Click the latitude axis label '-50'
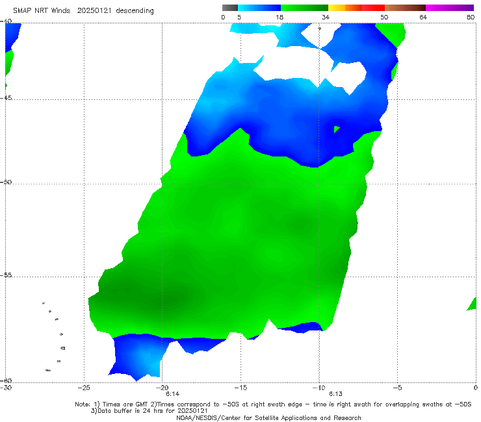The image size is (481, 422). click(6, 182)
